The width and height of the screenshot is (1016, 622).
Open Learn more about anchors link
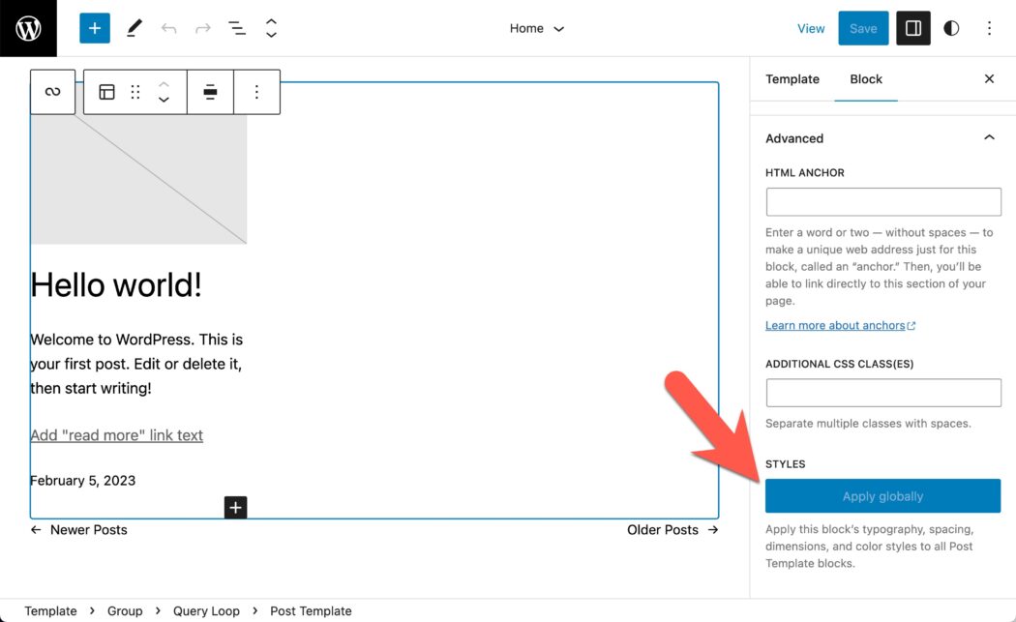click(840, 325)
